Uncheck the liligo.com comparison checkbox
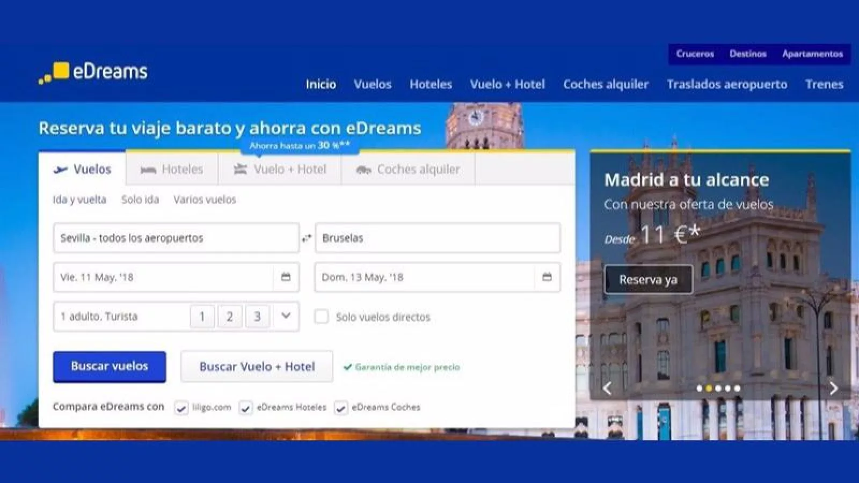This screenshot has height=483, width=859. pos(181,408)
